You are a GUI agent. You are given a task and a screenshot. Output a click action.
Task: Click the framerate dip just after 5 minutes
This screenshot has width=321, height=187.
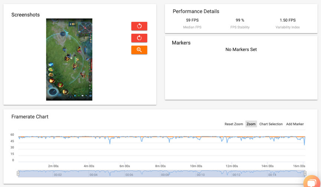110,142
